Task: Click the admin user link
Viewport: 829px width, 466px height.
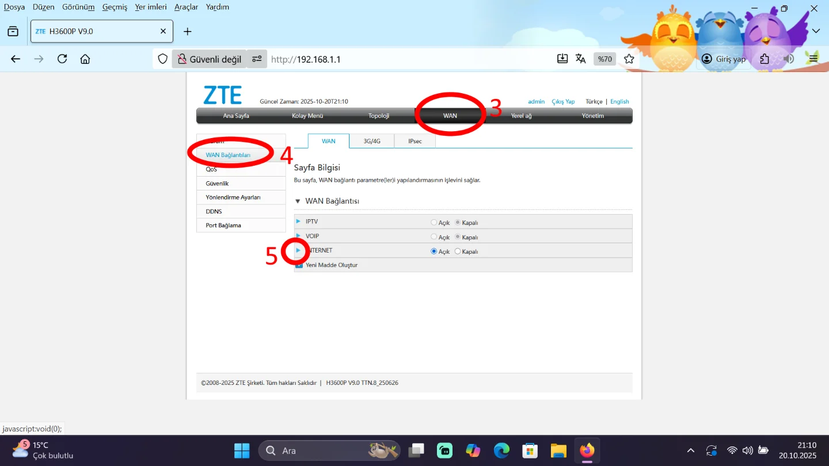Action: tap(536, 102)
